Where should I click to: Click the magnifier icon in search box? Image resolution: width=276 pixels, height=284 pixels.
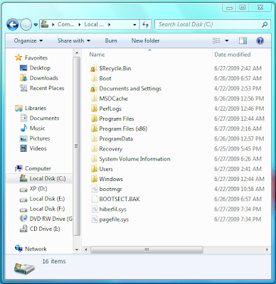[x=265, y=24]
